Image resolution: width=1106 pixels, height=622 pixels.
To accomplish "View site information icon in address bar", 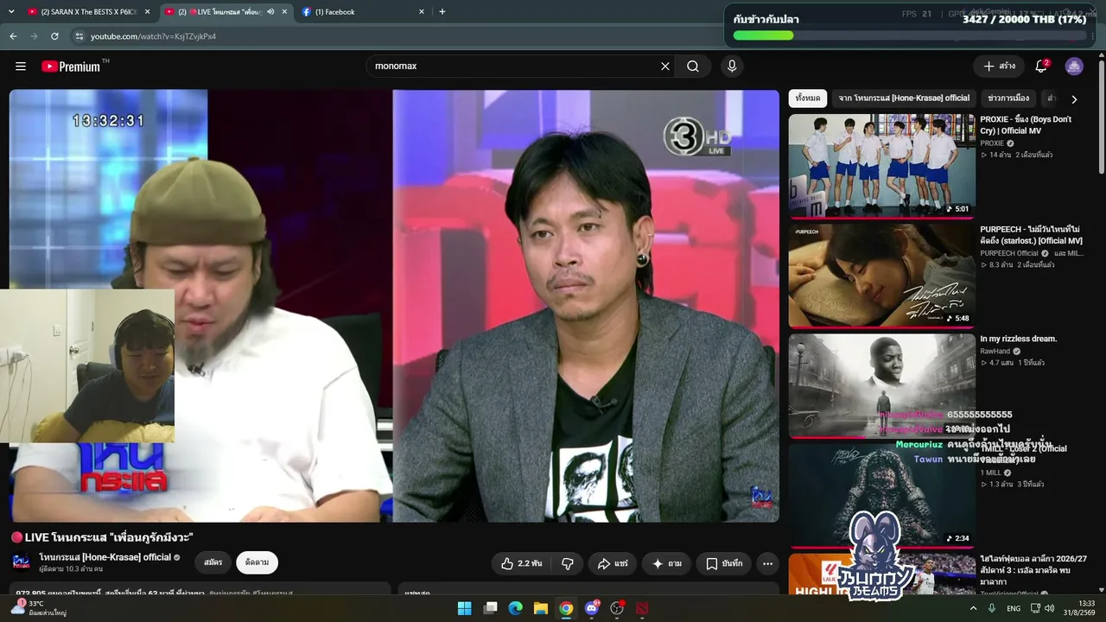I will tap(79, 36).
